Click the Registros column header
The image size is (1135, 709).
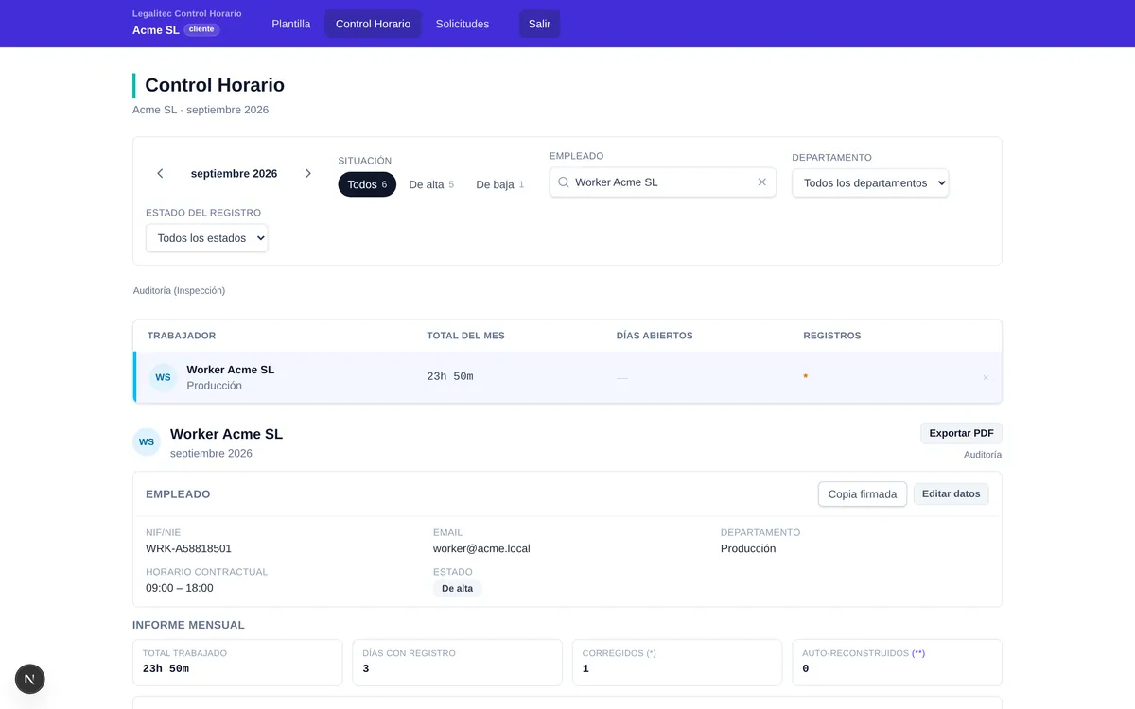(832, 336)
